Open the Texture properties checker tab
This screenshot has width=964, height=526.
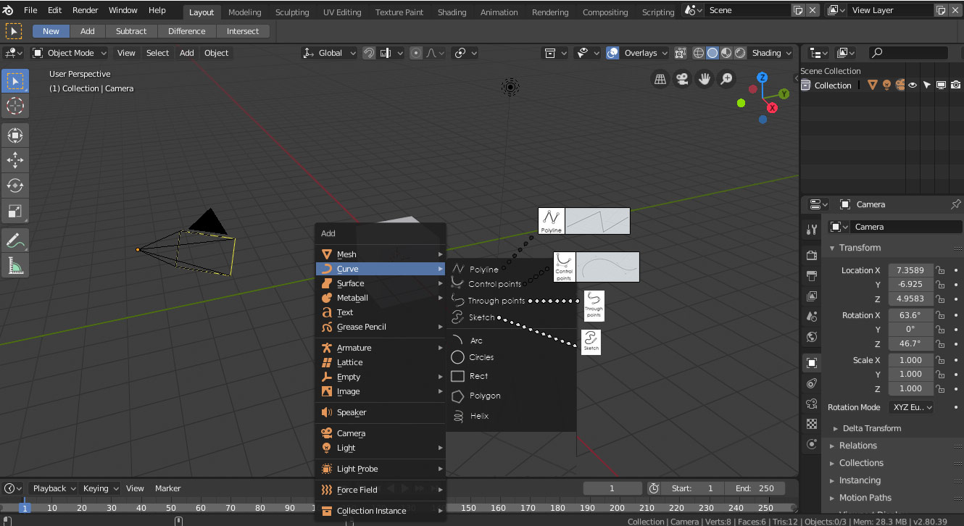tap(812, 424)
